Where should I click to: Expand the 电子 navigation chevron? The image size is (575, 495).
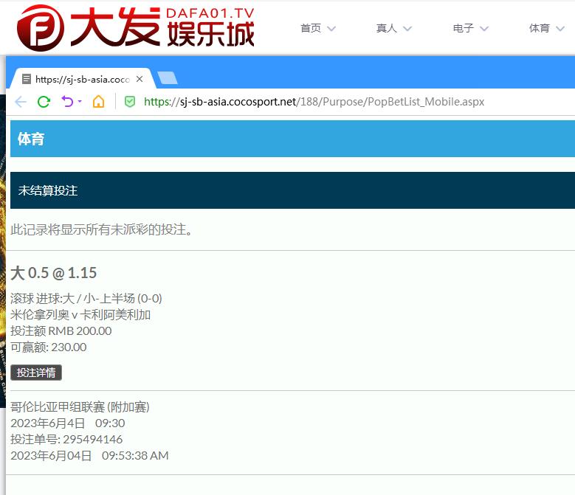484,29
